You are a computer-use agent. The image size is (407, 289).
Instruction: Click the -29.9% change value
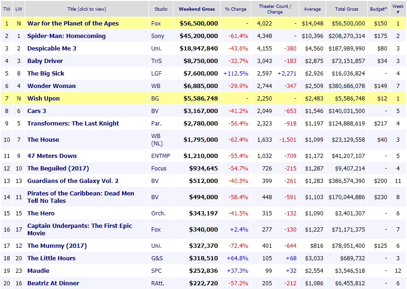pos(238,86)
